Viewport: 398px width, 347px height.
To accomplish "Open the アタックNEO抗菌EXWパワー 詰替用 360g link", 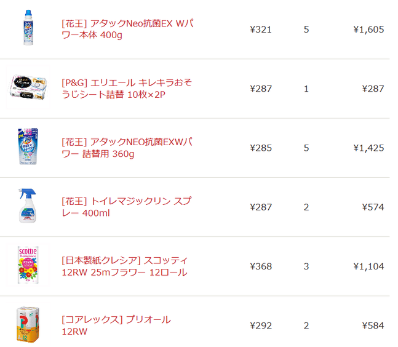I will [127, 148].
